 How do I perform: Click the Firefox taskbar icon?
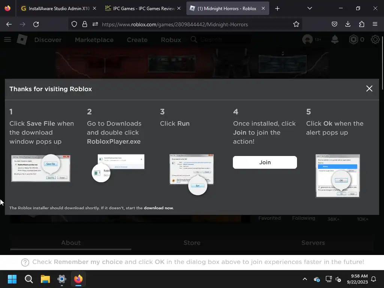78,279
